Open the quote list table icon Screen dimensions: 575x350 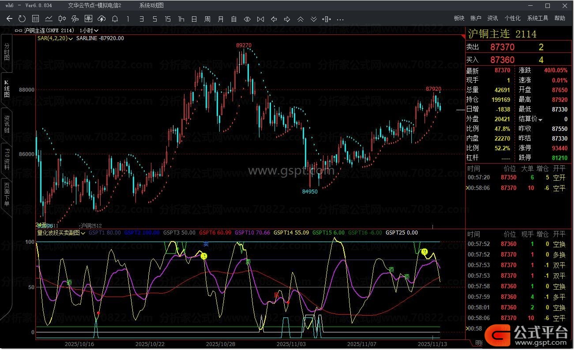(x=35, y=19)
